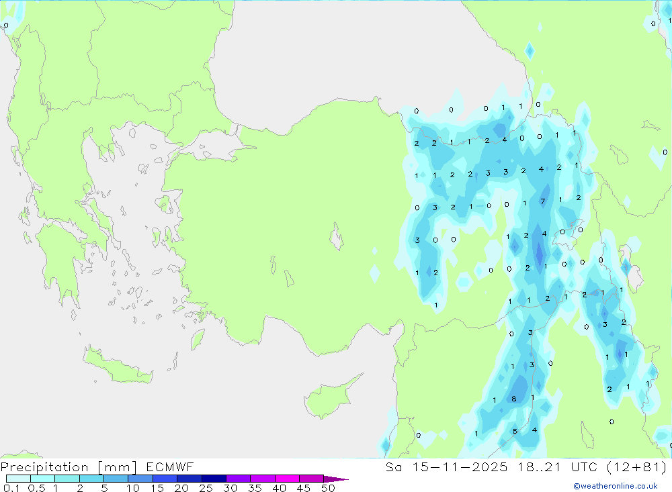Viewport: 672px width, 492px height.
Task: Click the ECMWF model label
Action: (x=170, y=466)
